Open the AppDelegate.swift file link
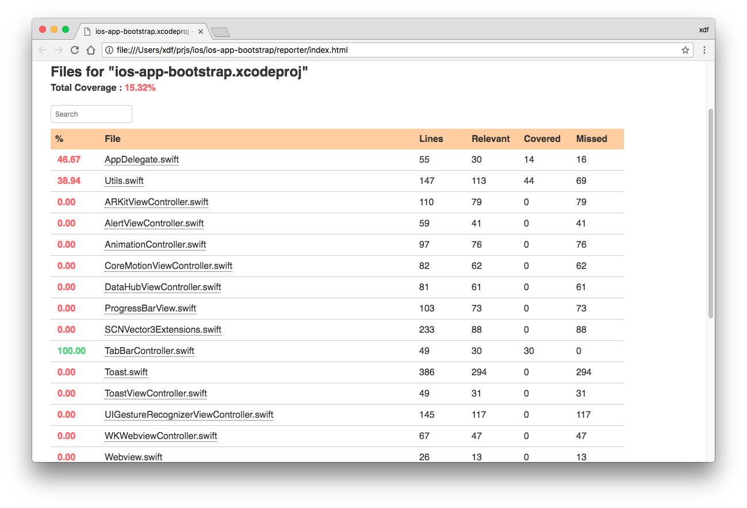 141,160
